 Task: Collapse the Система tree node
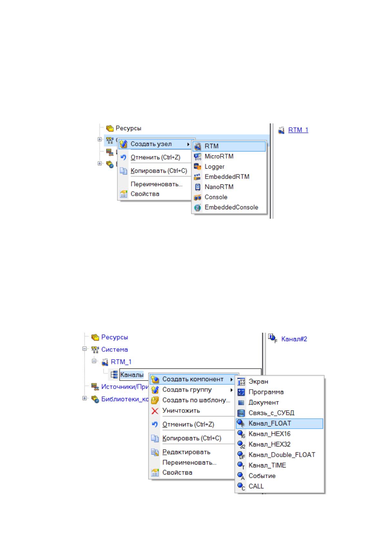pyautogui.click(x=84, y=349)
